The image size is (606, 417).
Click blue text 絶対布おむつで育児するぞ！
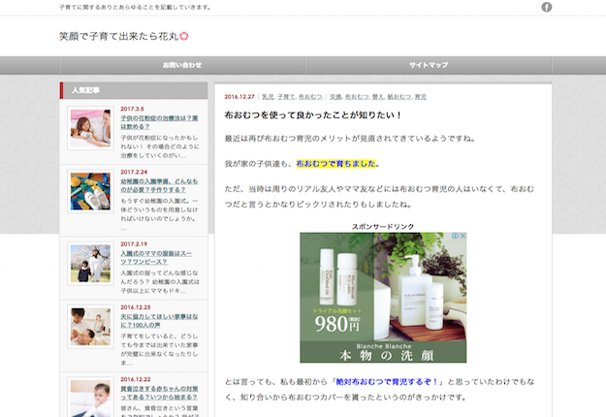pos(387,382)
